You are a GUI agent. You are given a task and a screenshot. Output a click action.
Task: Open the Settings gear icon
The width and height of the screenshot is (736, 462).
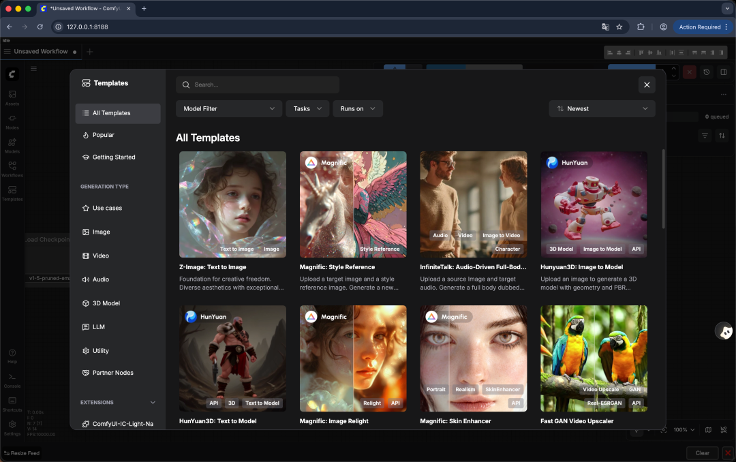12,427
